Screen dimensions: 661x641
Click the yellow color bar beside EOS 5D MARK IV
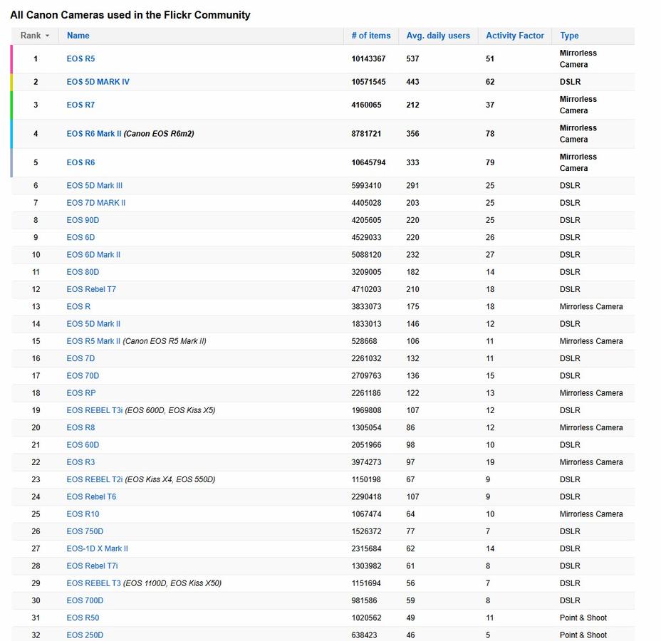tap(11, 82)
